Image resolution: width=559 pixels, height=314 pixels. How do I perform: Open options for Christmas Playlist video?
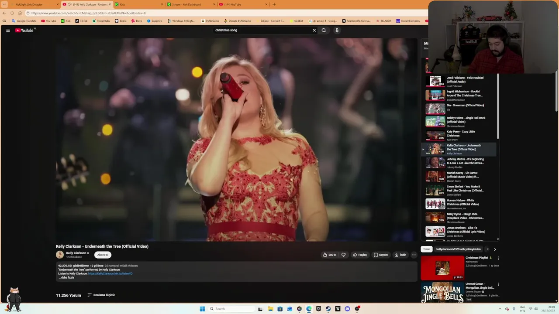click(x=498, y=258)
